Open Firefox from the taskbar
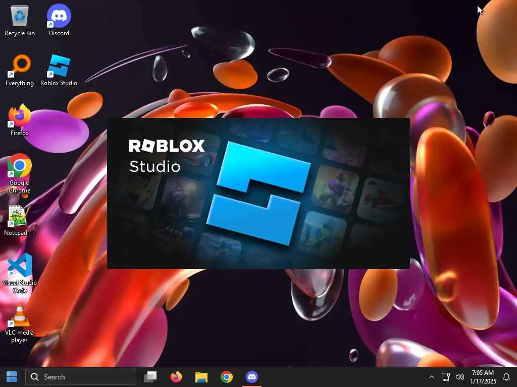Image resolution: width=517 pixels, height=387 pixels. [x=176, y=377]
